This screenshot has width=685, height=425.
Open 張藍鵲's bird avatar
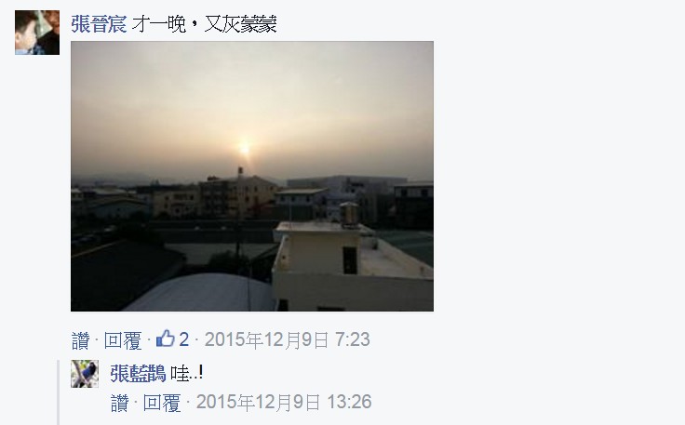85,374
